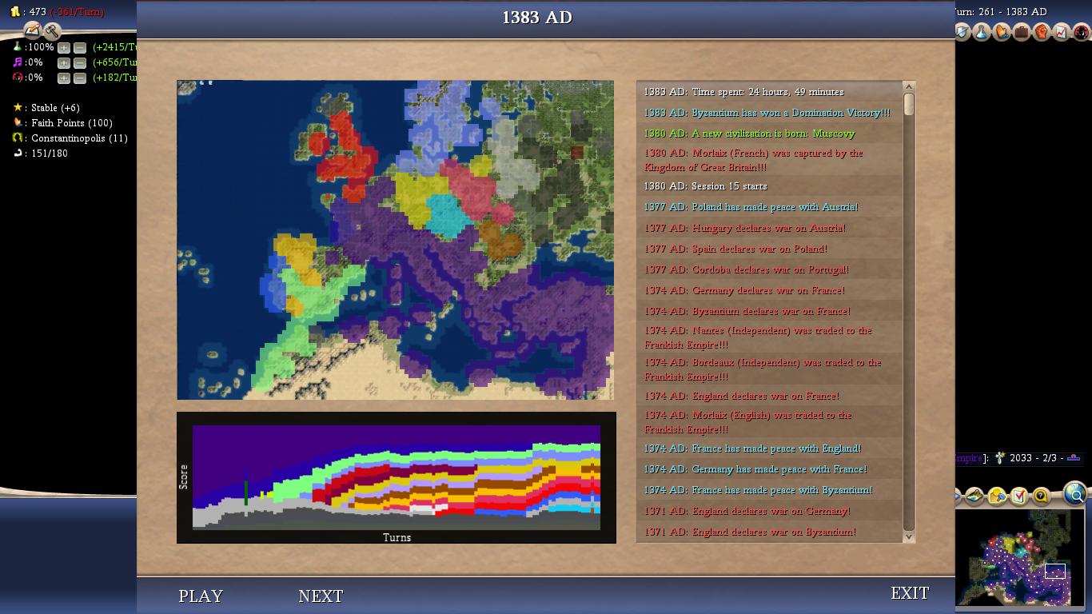Click PLAY to start the replay

pos(201,596)
